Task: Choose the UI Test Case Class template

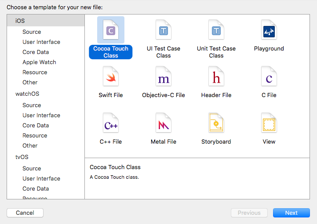Action: (x=164, y=30)
